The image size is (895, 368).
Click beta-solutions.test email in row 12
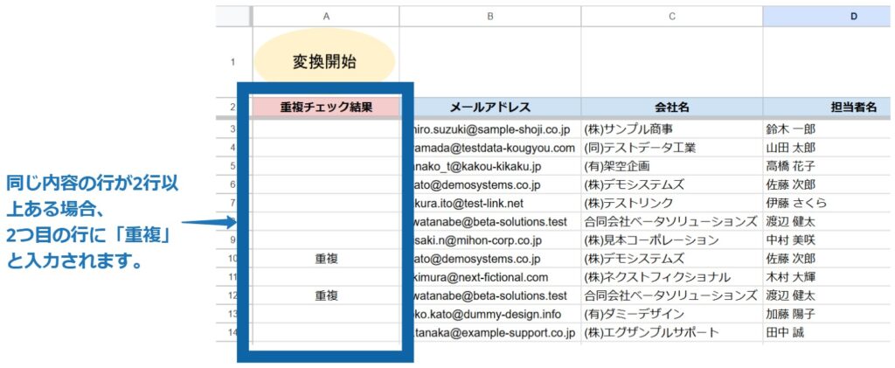491,295
